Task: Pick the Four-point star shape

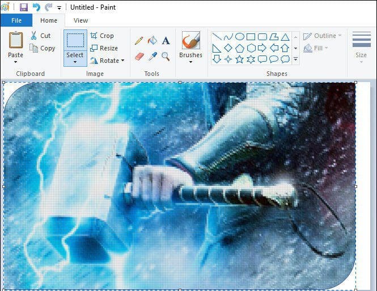Action: pyautogui.click(x=228, y=59)
